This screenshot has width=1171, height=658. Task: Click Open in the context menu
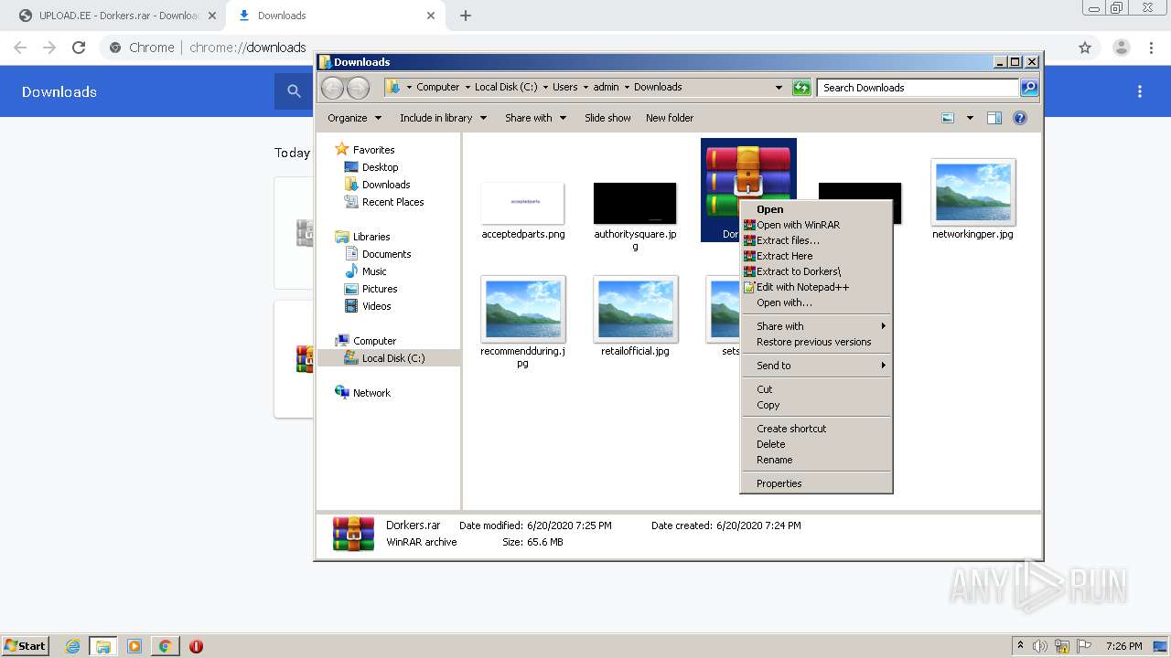tap(769, 209)
